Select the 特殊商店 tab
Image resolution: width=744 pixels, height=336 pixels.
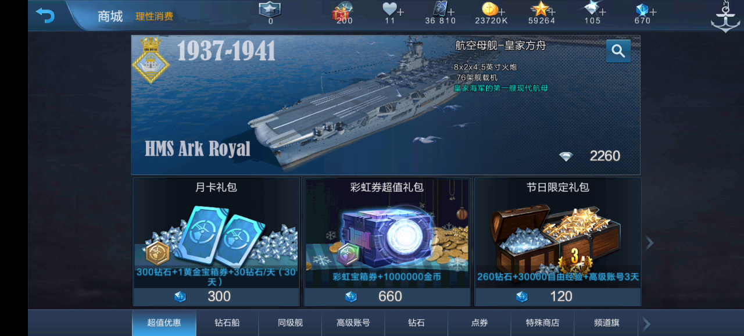coord(542,323)
